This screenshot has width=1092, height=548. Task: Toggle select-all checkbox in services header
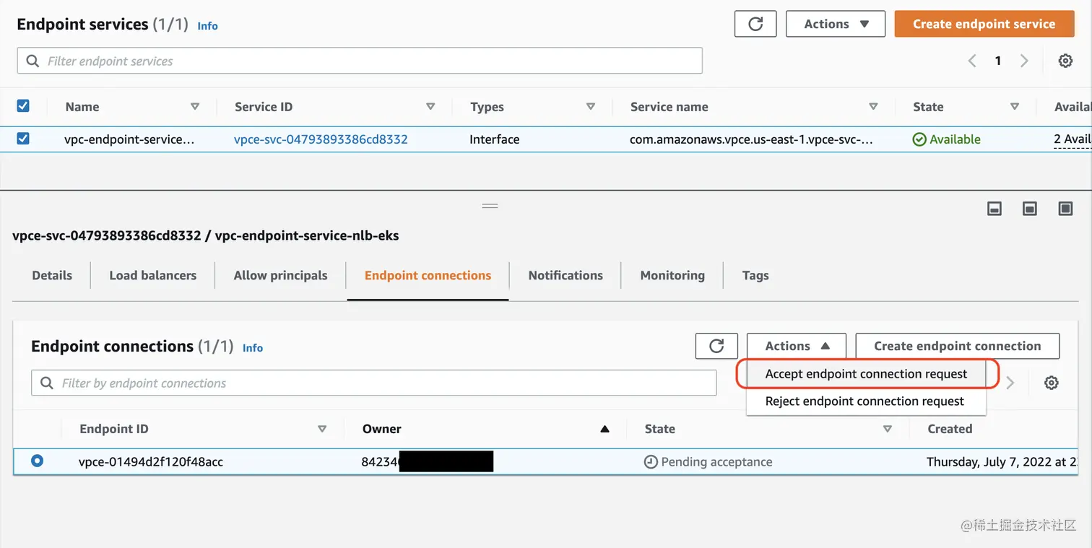pyautogui.click(x=23, y=106)
